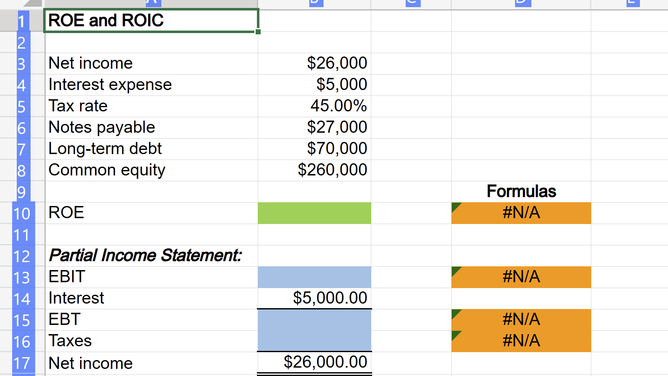The image size is (668, 376).
Task: Select the 'ROE and ROIC' title cell
Action: pos(151,21)
